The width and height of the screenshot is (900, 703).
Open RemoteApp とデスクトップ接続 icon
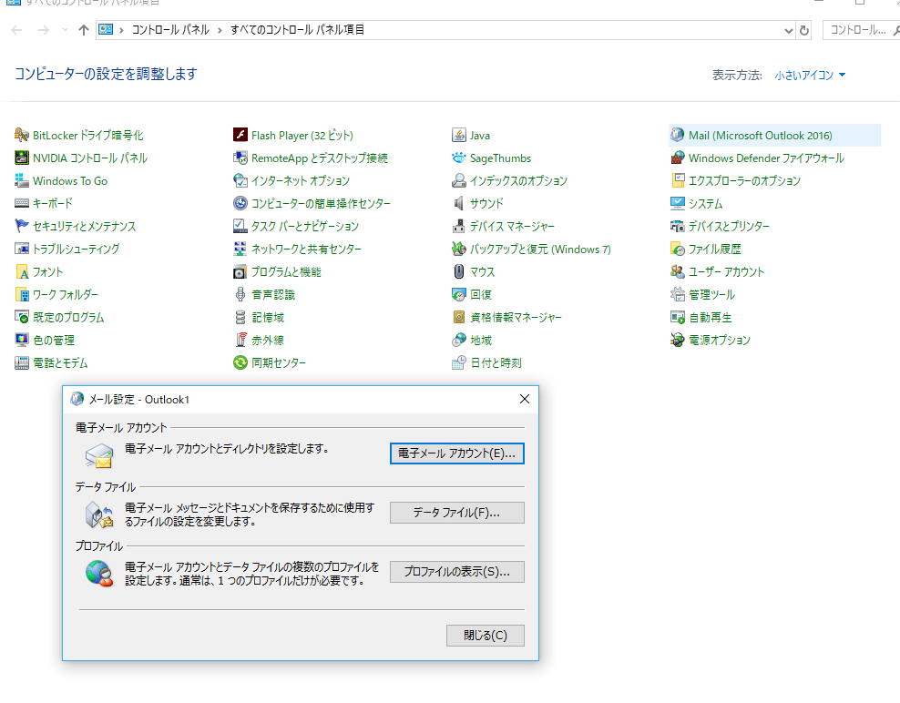coord(240,158)
